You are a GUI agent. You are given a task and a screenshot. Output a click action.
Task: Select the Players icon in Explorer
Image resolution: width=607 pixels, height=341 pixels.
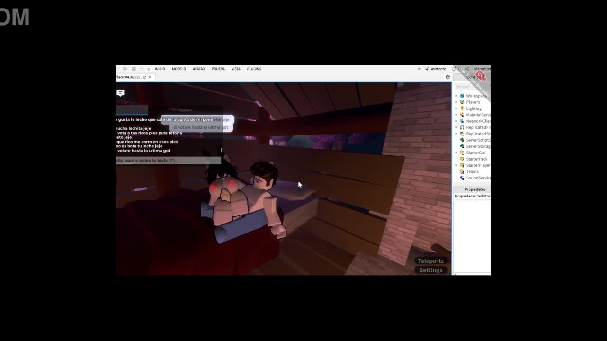[x=462, y=102]
